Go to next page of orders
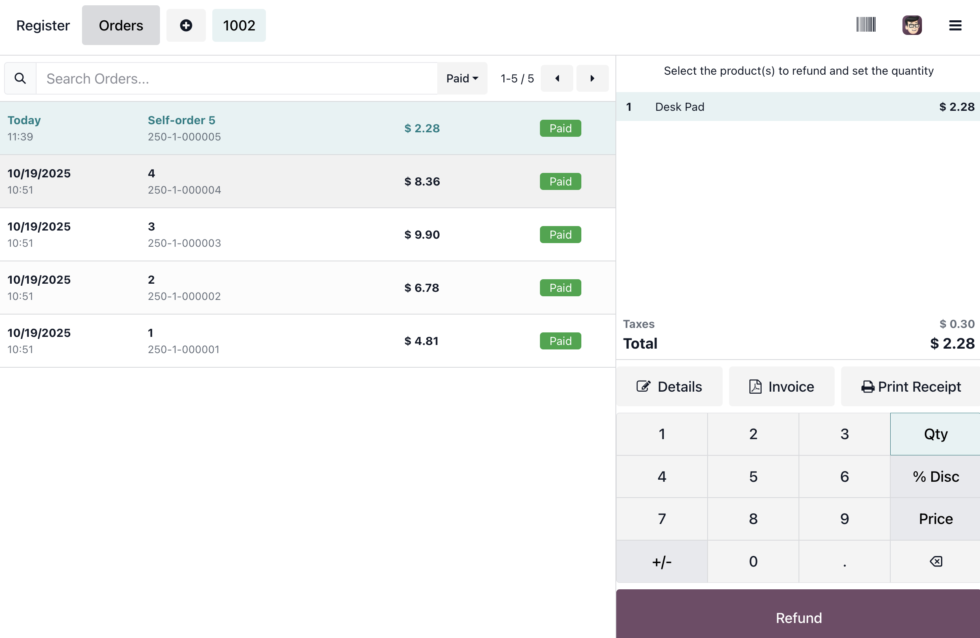Screen dimensions: 980x638 click(x=592, y=78)
